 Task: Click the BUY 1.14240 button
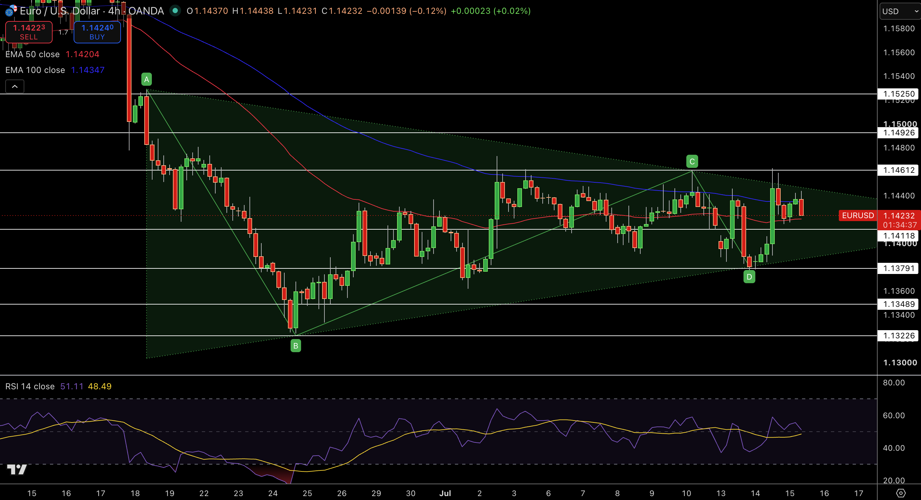pos(97,32)
